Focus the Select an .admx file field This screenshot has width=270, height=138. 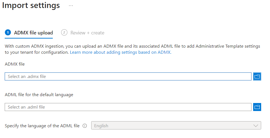tap(128, 76)
